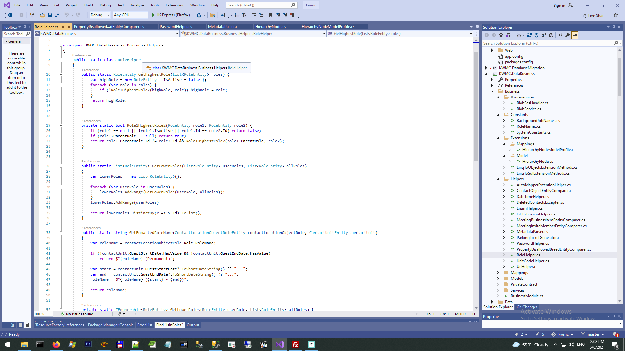Image resolution: width=625 pixels, height=351 pixels.
Task: Toggle Preview Selected Items button in Solution Explorer
Action: click(575, 35)
